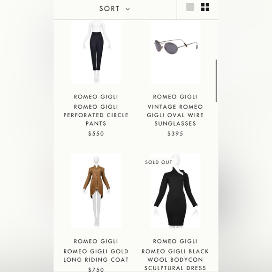
Task: View the black wool bodycon dress image
Action: click(175, 191)
